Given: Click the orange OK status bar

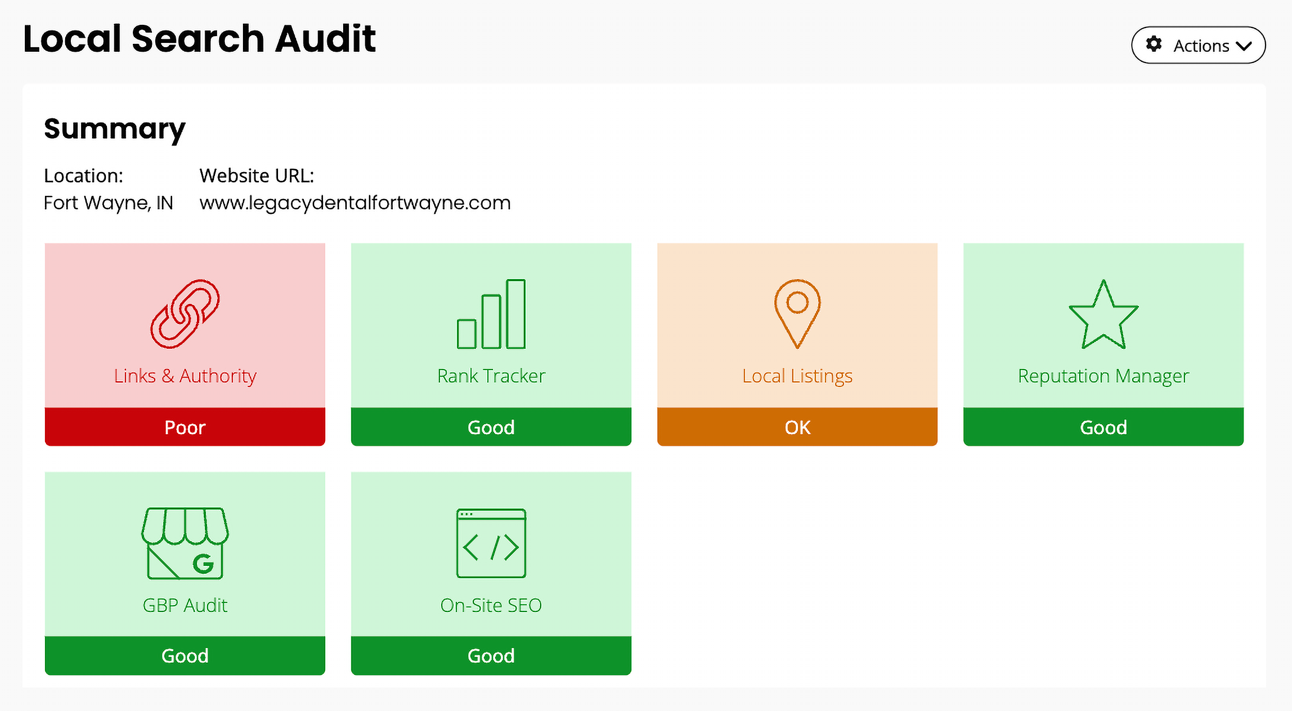Looking at the screenshot, I should pyautogui.click(x=797, y=427).
